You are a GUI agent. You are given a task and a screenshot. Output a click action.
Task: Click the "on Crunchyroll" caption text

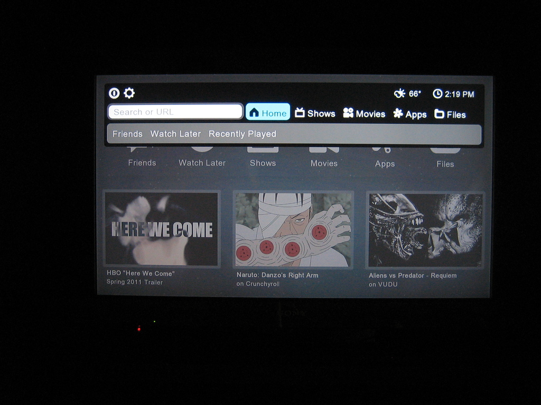(x=258, y=284)
